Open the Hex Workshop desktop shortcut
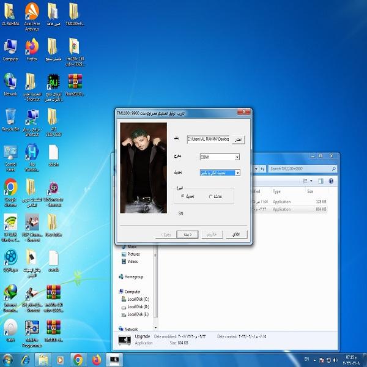Viewport: 367px width, 367px height. pos(32,158)
